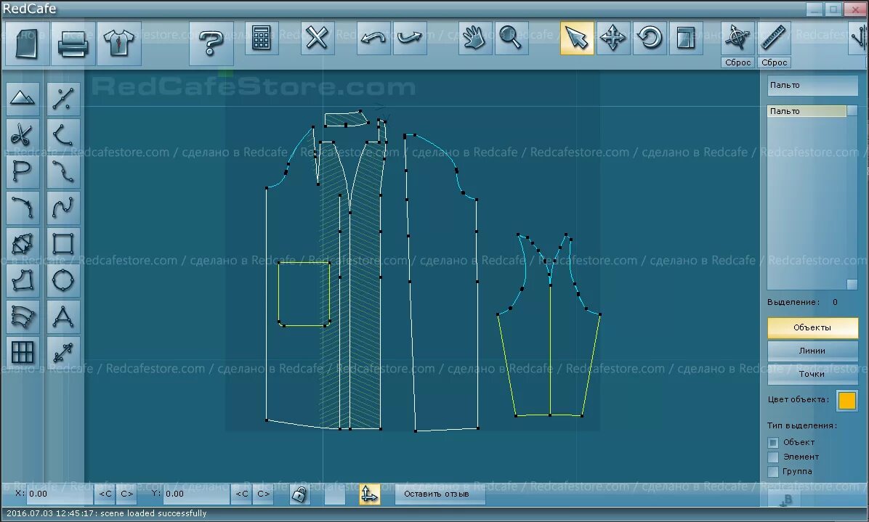Click the new document icon

pos(26,43)
